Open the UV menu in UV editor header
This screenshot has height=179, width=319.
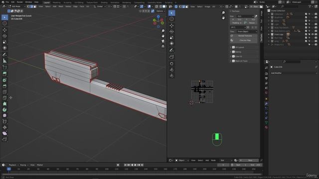click(214, 6)
